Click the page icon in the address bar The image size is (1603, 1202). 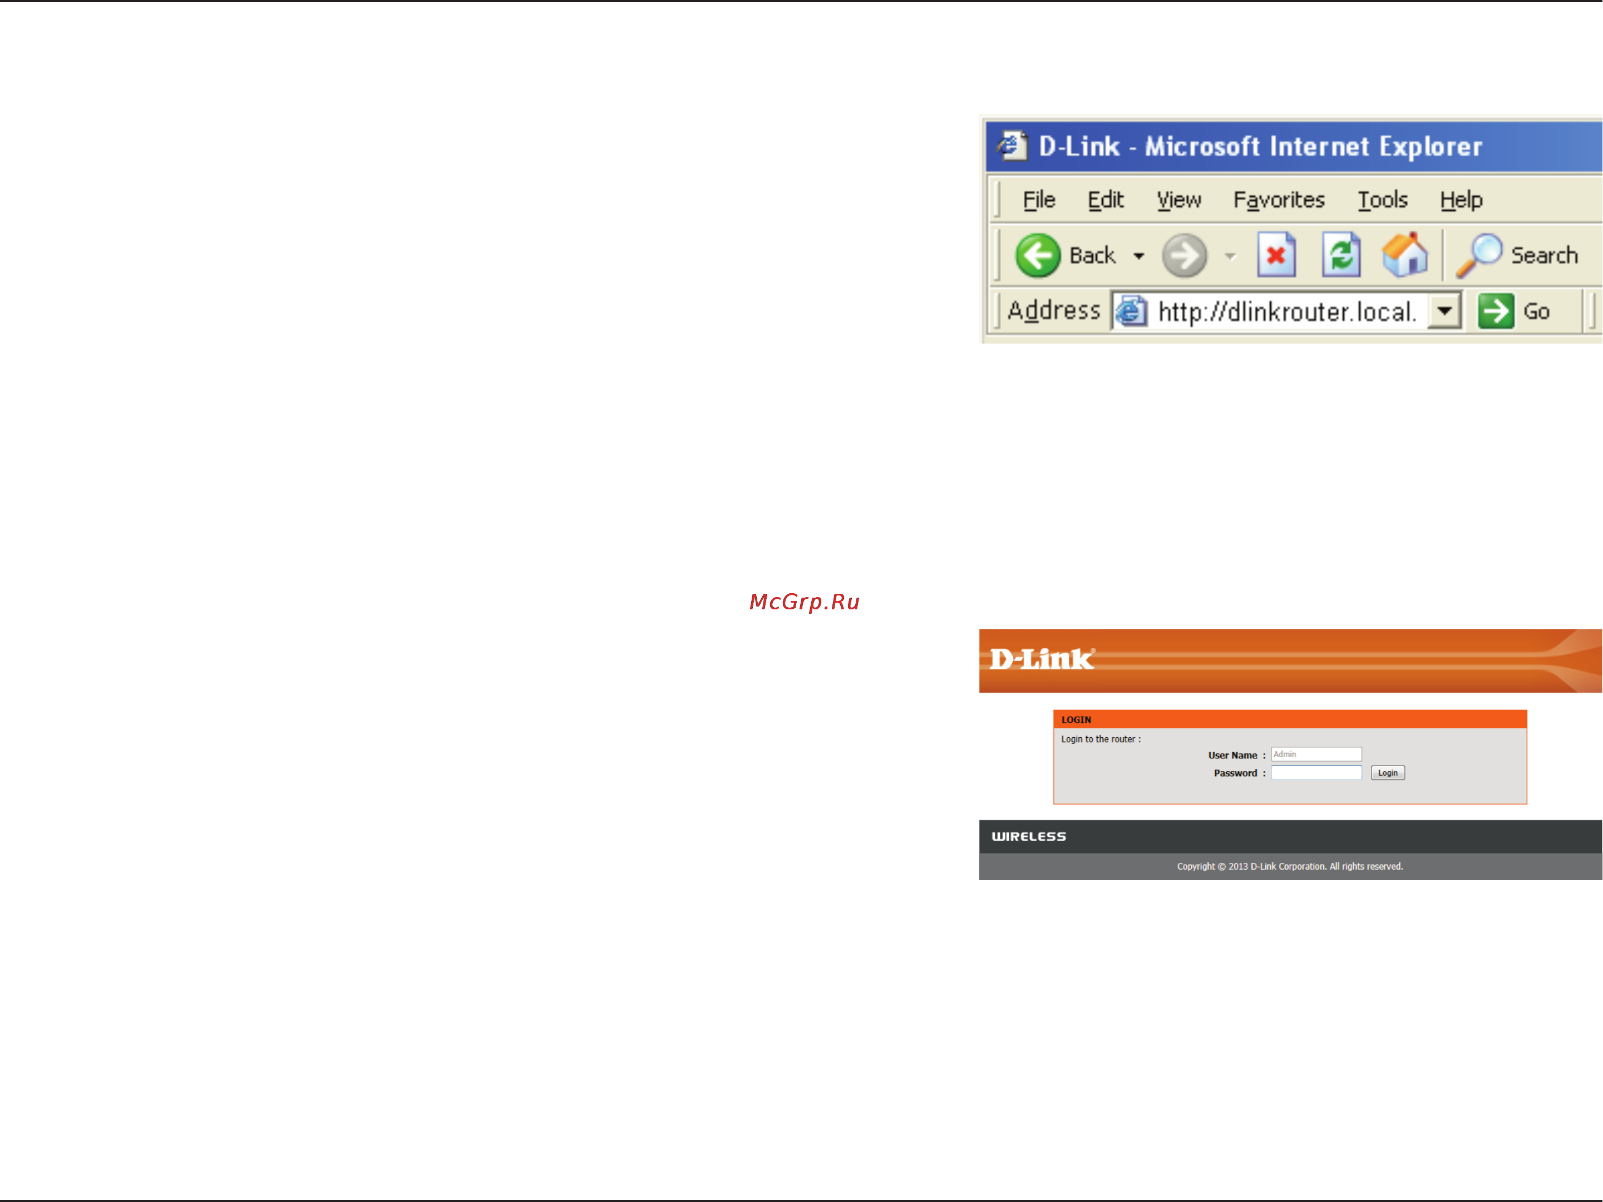pyautogui.click(x=1131, y=311)
